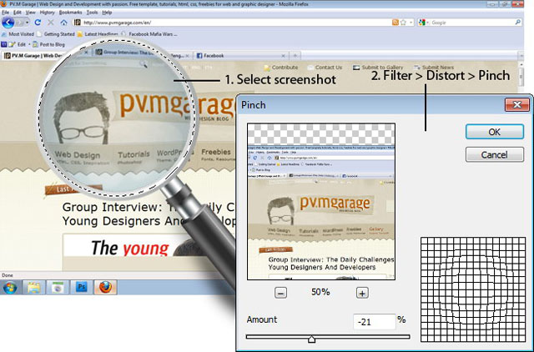
Task: Click the Group Interview article headline
Action: click(x=149, y=214)
